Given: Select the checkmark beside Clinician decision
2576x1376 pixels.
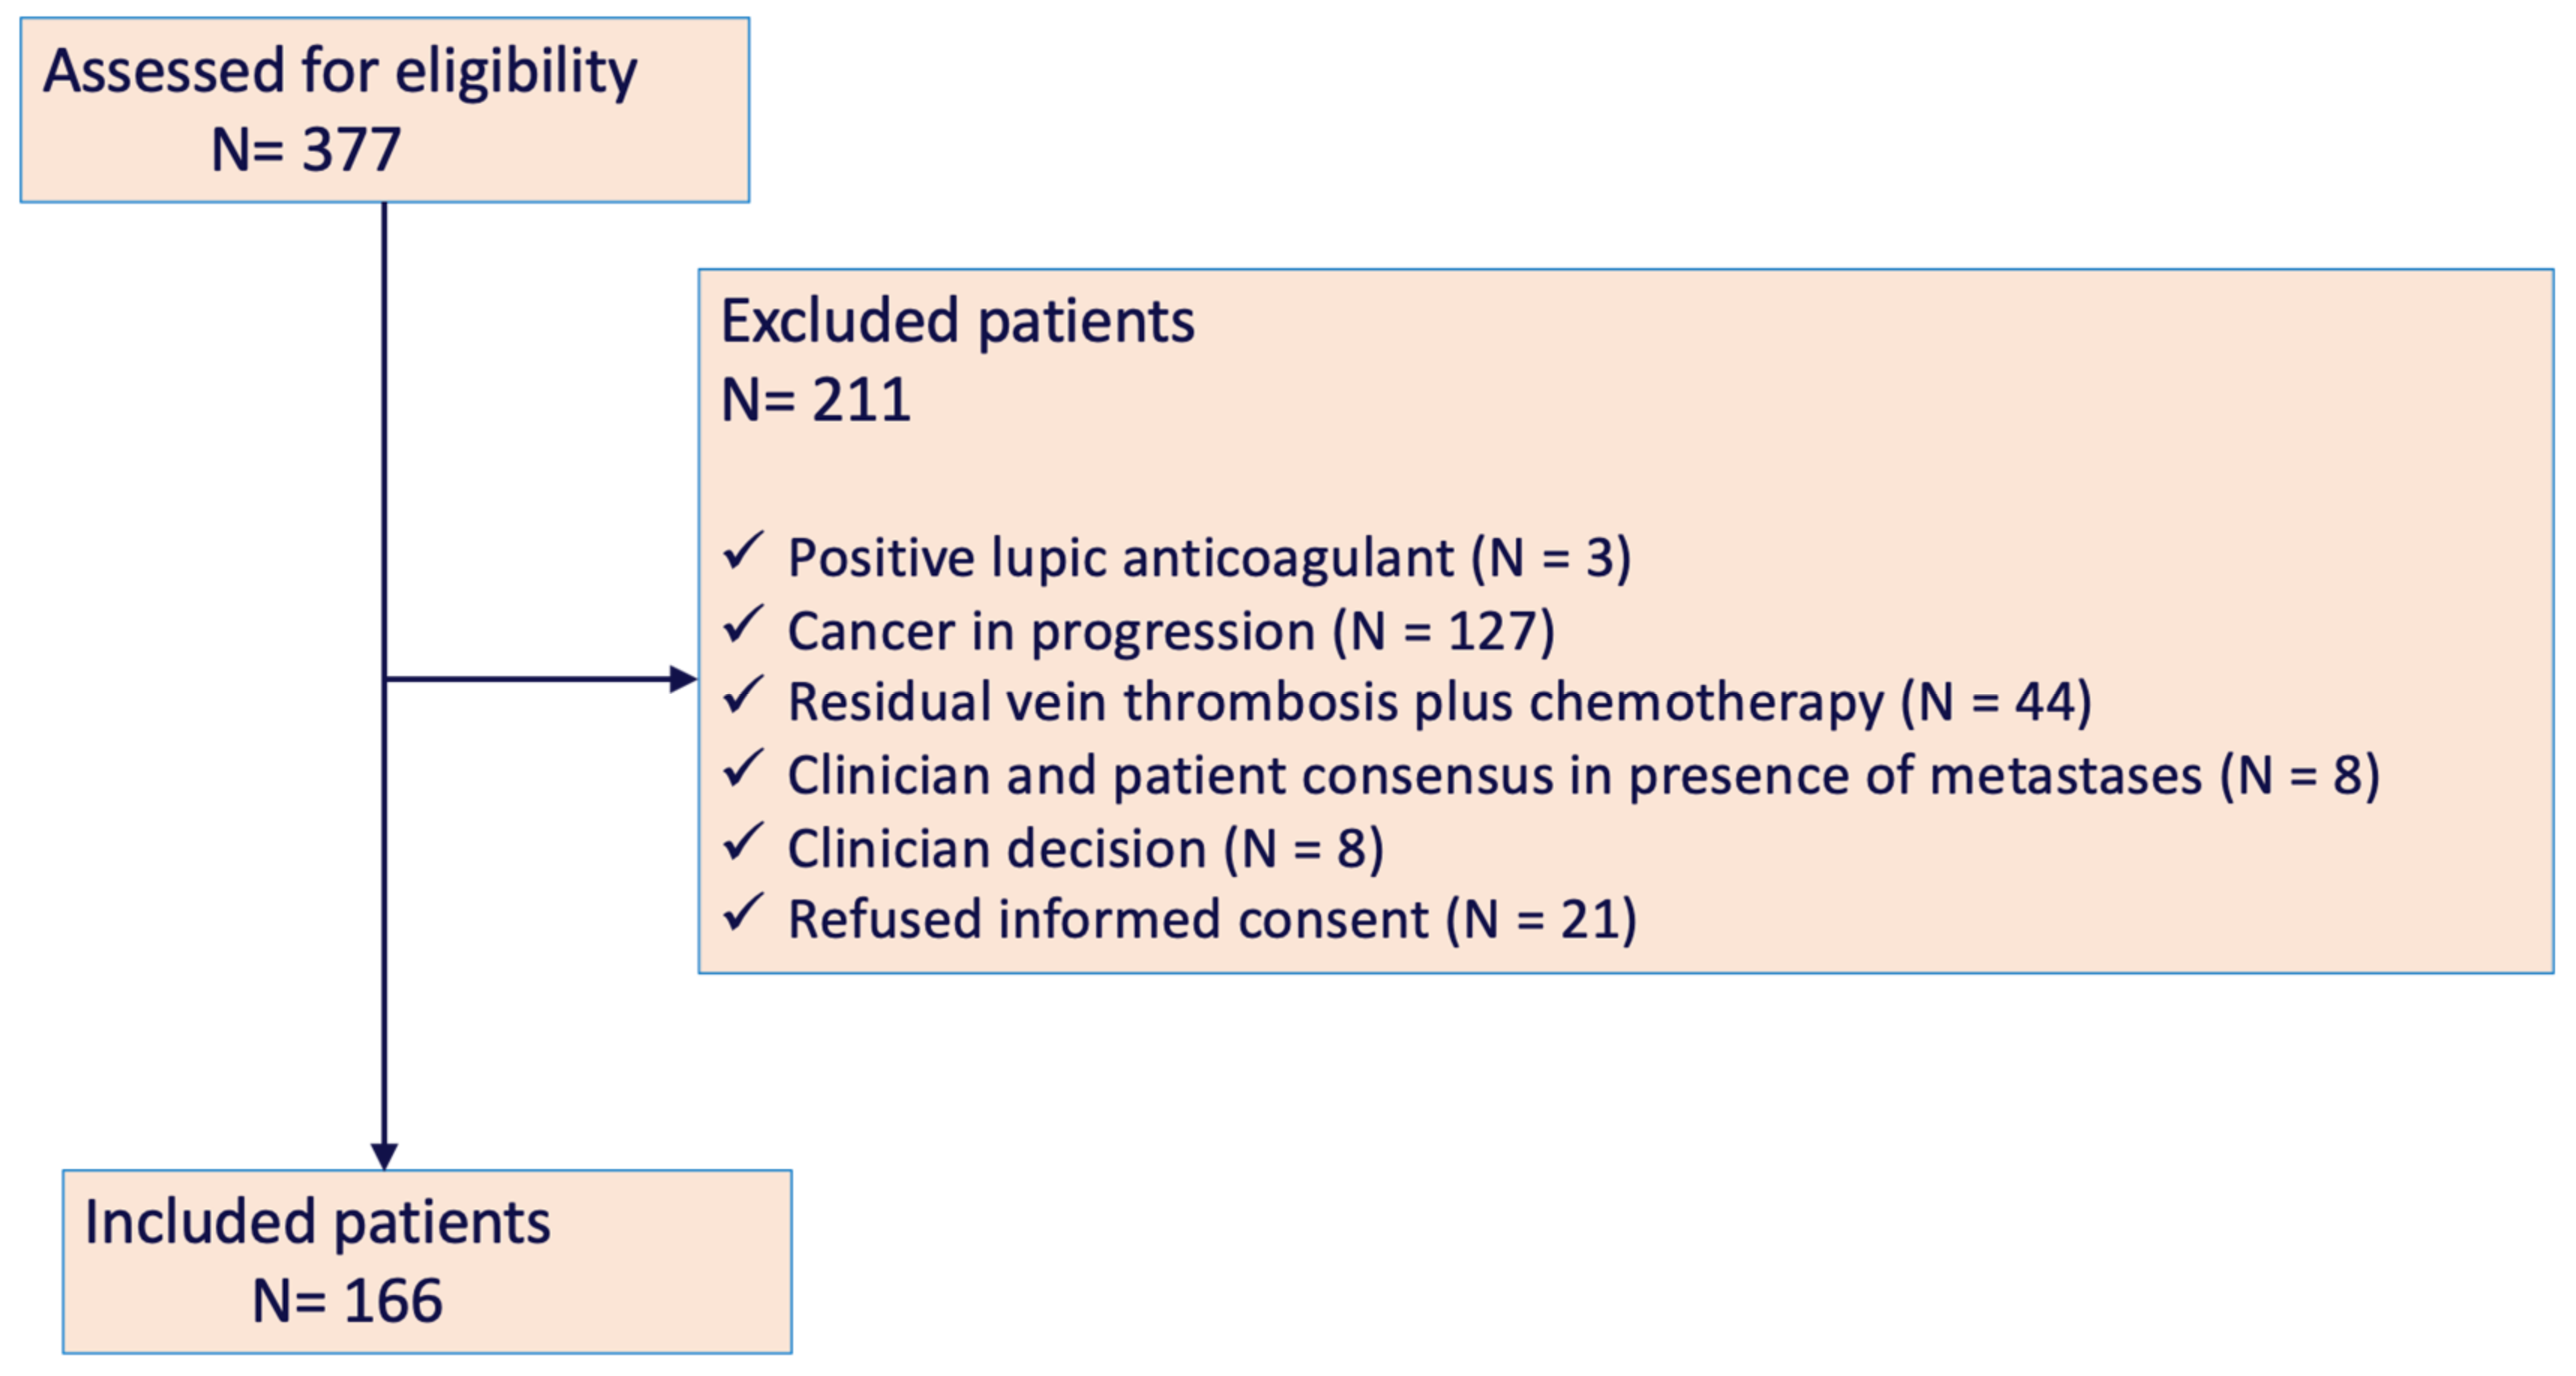Looking at the screenshot, I should [x=743, y=842].
